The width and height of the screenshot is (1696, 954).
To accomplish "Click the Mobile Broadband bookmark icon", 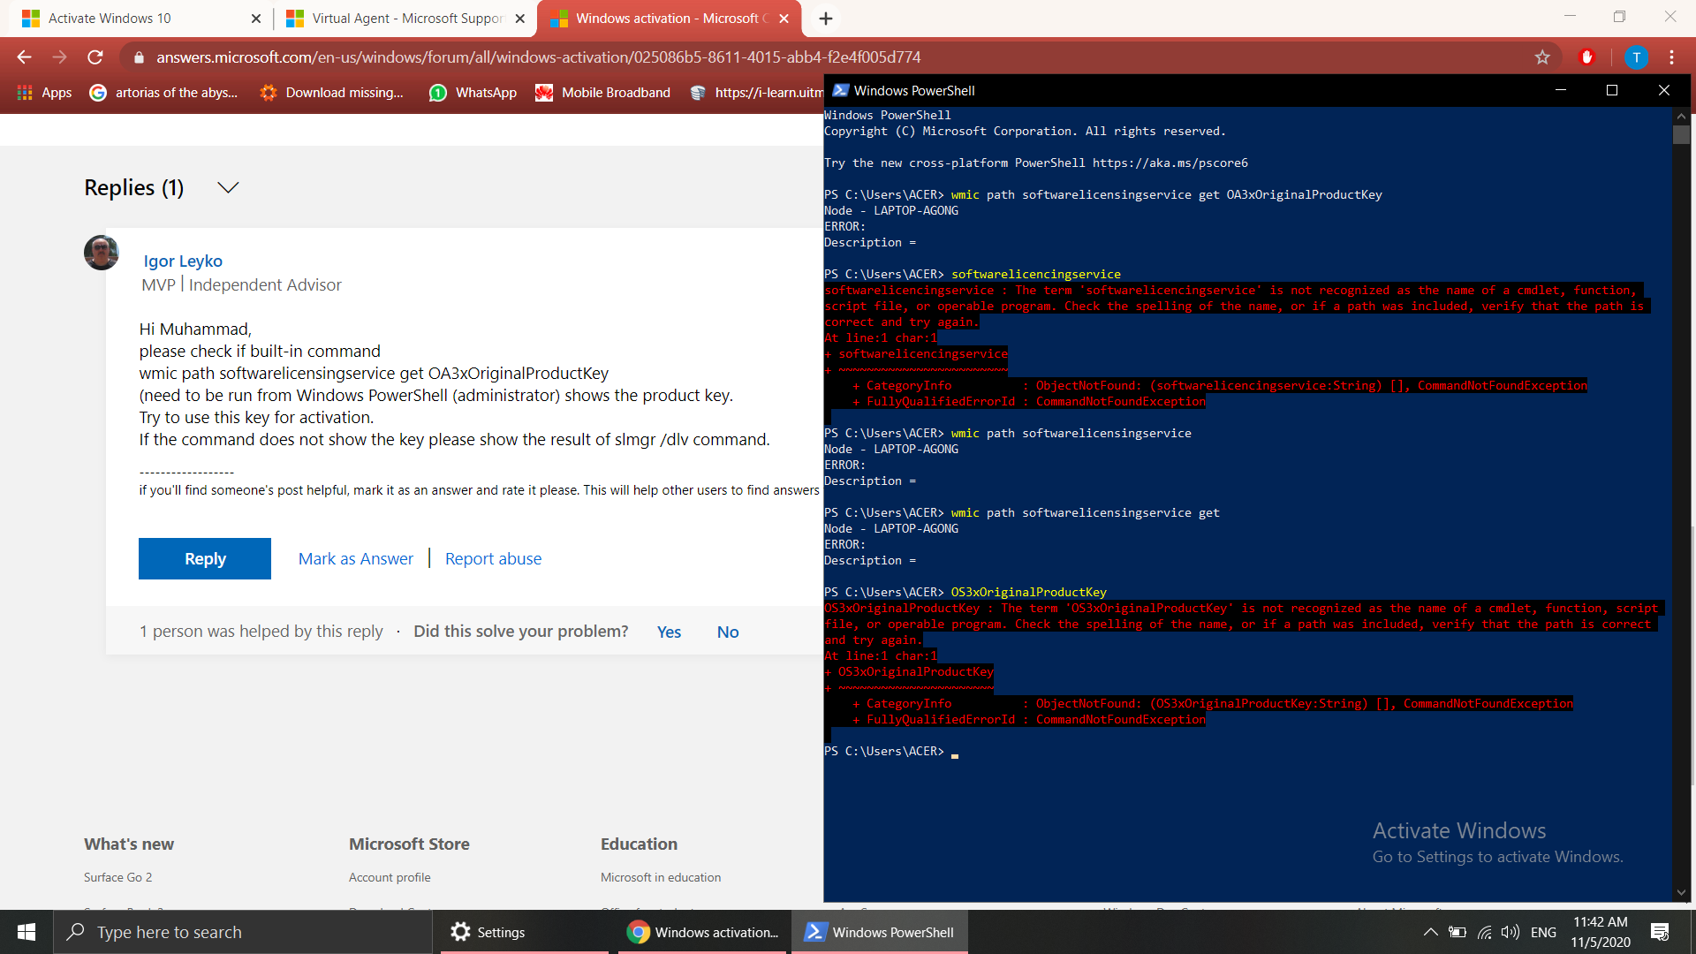I will 543,93.
